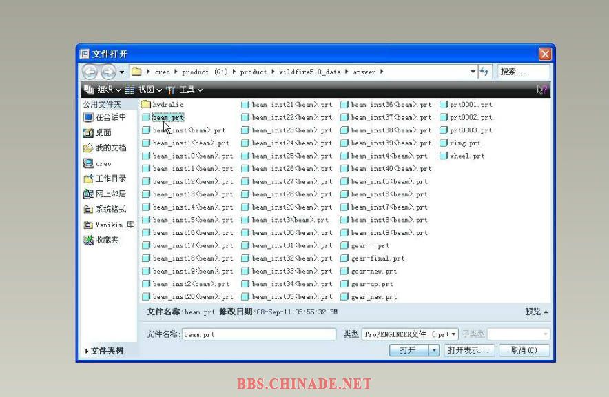Select 收藏夹 (Favorites) shortcut
Screen dimensions: 609x397
click(101, 240)
